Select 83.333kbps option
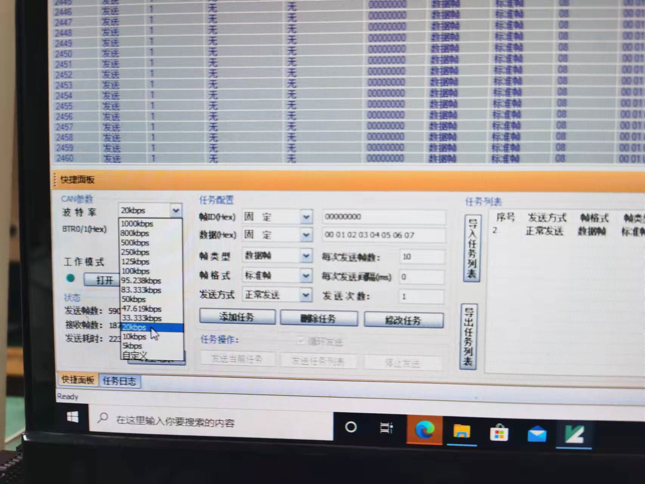Viewport: 645px width, 484px height. (151, 290)
